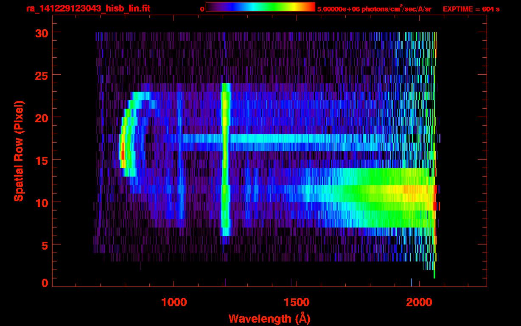
Task: Click the x-axis tick label 2000
Action: (x=419, y=302)
